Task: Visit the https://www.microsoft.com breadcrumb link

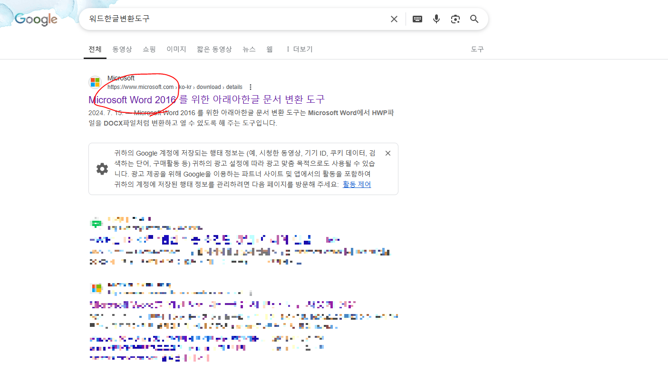Action: click(140, 87)
